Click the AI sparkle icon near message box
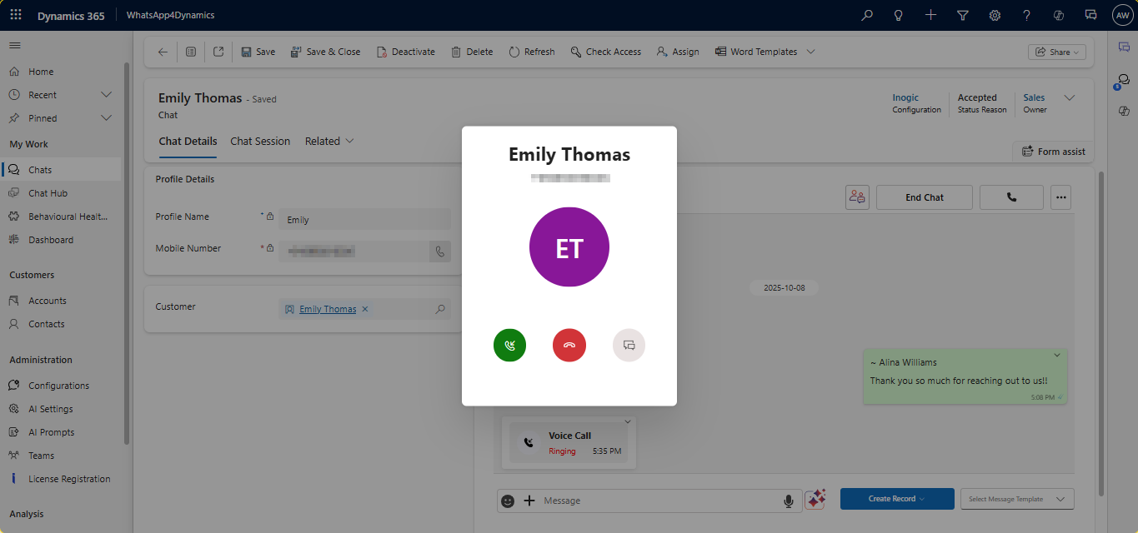The image size is (1138, 533). (x=815, y=499)
